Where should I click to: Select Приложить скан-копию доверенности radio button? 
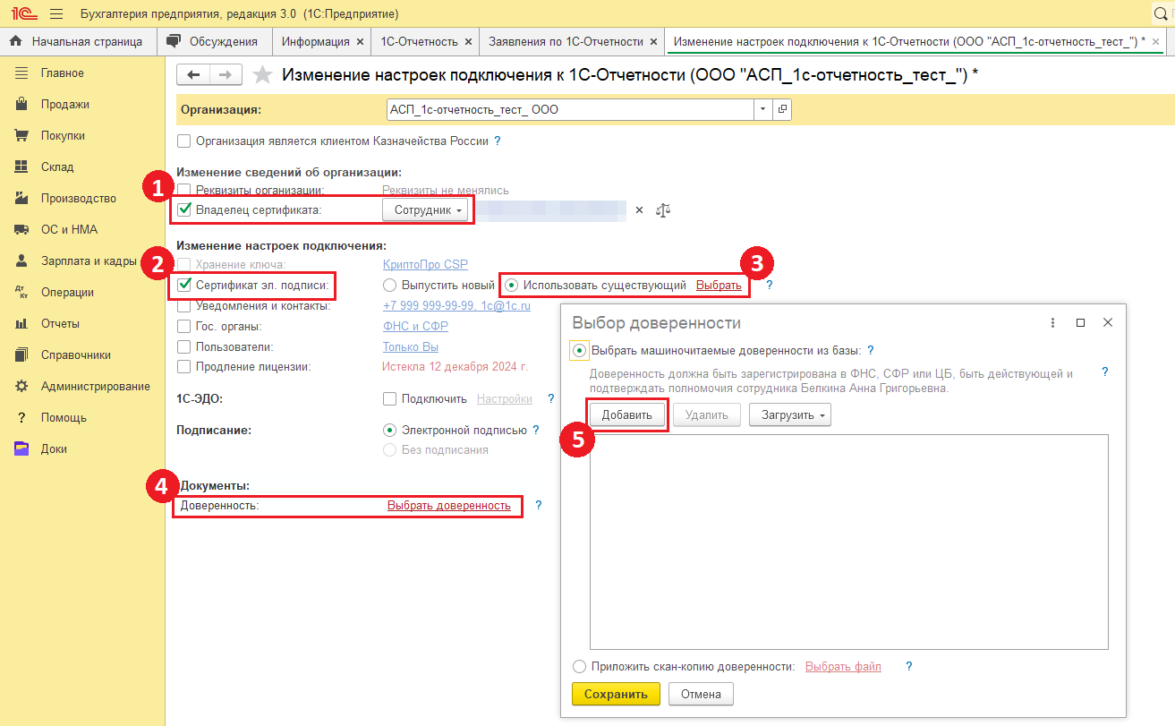[579, 667]
